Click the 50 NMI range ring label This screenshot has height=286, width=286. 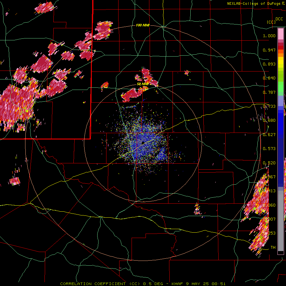(143, 84)
